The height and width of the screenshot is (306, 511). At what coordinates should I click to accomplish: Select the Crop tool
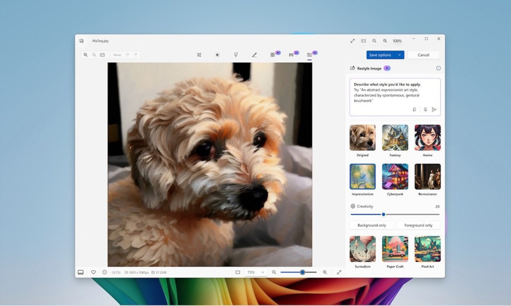pyautogui.click(x=199, y=55)
